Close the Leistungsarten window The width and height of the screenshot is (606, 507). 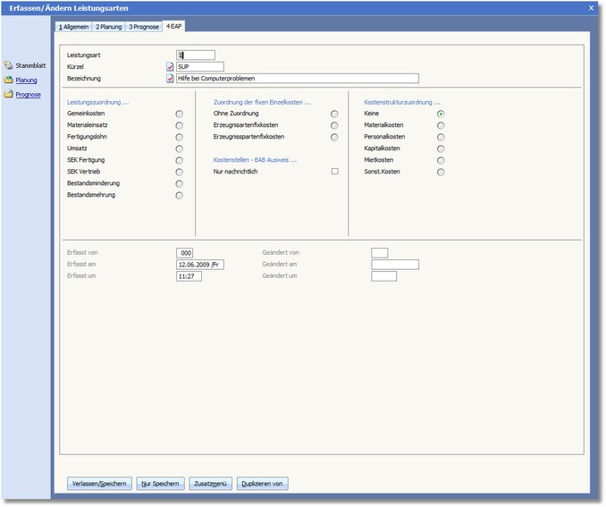(x=591, y=7)
